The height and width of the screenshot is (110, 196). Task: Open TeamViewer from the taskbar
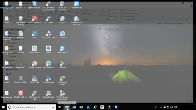coord(116,107)
